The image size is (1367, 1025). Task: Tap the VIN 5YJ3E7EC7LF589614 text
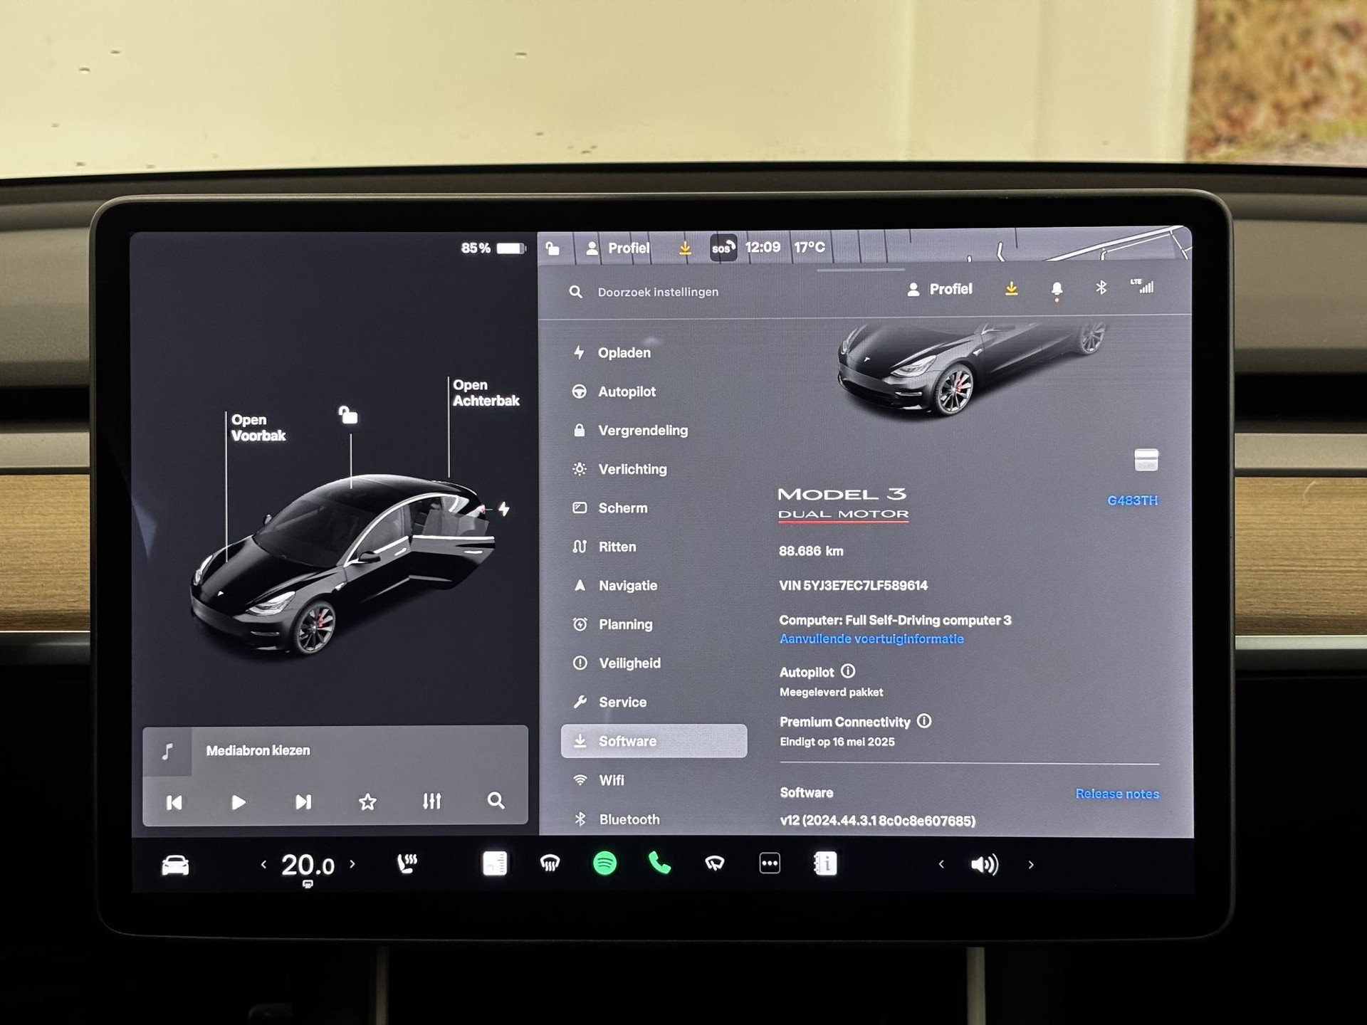click(x=853, y=585)
